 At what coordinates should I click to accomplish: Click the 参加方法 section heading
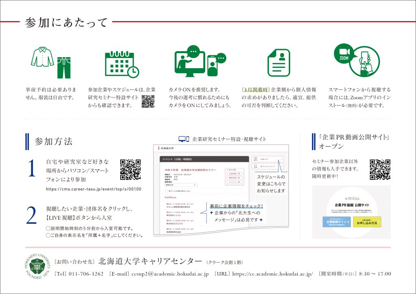(x=53, y=141)
